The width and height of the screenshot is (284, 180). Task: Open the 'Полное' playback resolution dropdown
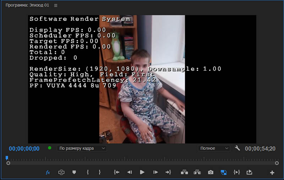coord(214,148)
